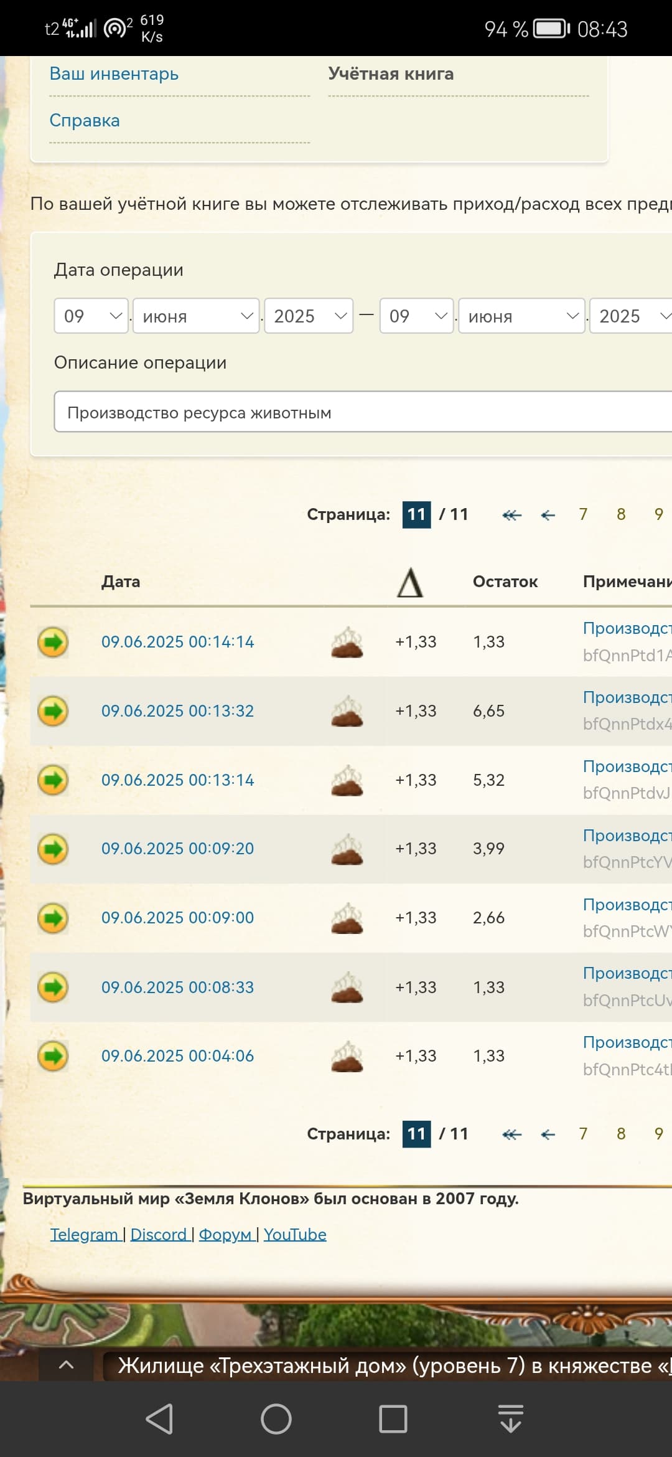
Task: Open the start month dropdown showing июня
Action: 196,316
